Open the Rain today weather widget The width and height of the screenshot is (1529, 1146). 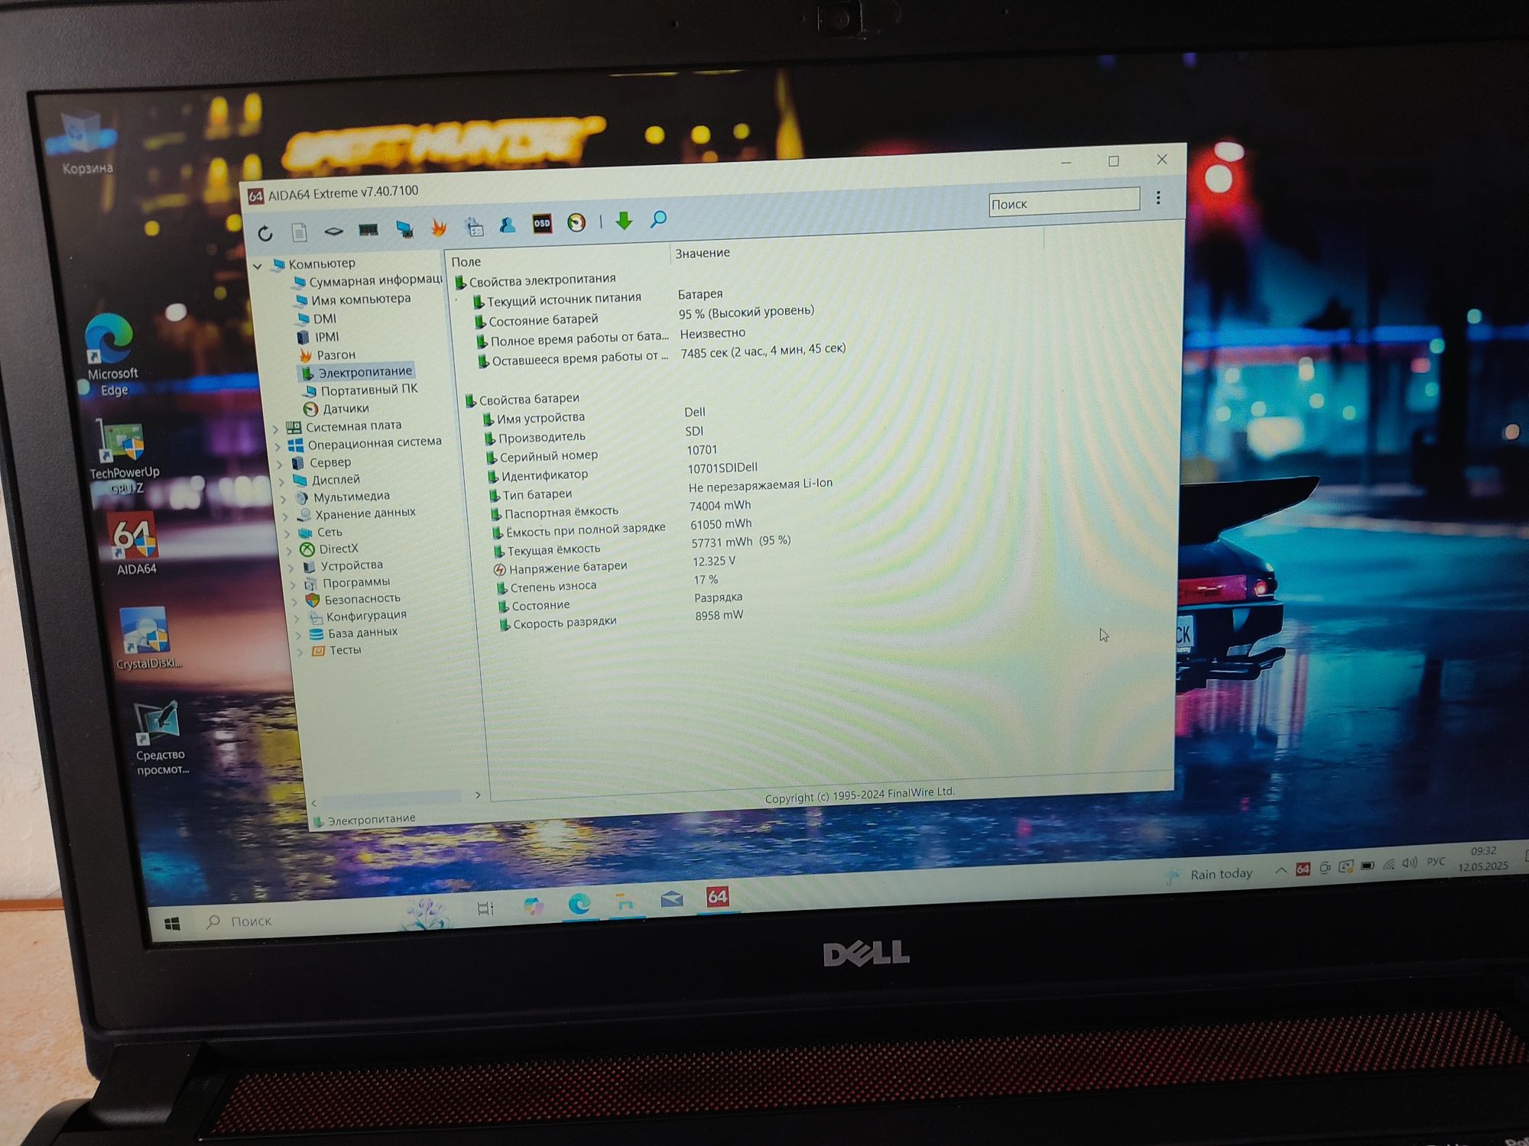(1209, 876)
